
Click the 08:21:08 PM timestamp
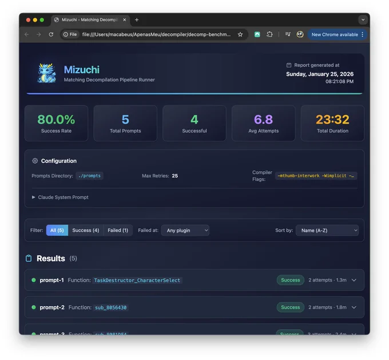(x=339, y=81)
